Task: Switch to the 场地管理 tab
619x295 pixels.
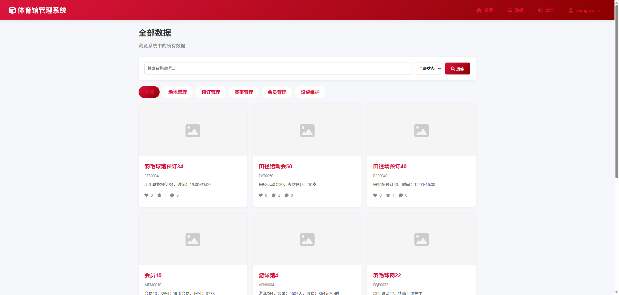Action: [x=177, y=92]
